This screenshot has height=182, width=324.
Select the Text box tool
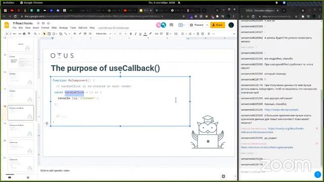tap(49, 34)
